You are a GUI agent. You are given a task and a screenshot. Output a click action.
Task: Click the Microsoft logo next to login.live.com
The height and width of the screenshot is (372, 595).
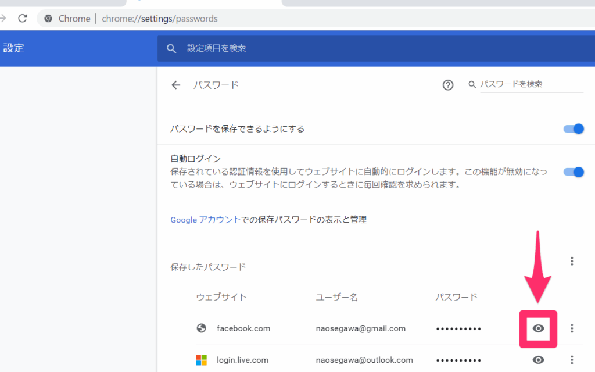pyautogui.click(x=202, y=360)
